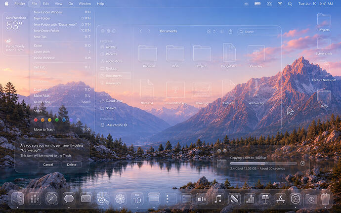This screenshot has height=213, width=341.
Task: Click the Delete button in dialog
Action: [x=72, y=165]
